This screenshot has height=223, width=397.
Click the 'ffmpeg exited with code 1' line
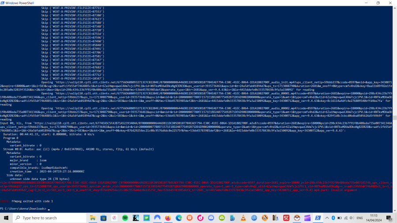point(32,201)
